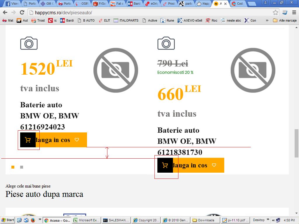The height and width of the screenshot is (224, 299).
Task: Open the no-photo placeholder of the 660 LEI product
Action: [x=253, y=70]
